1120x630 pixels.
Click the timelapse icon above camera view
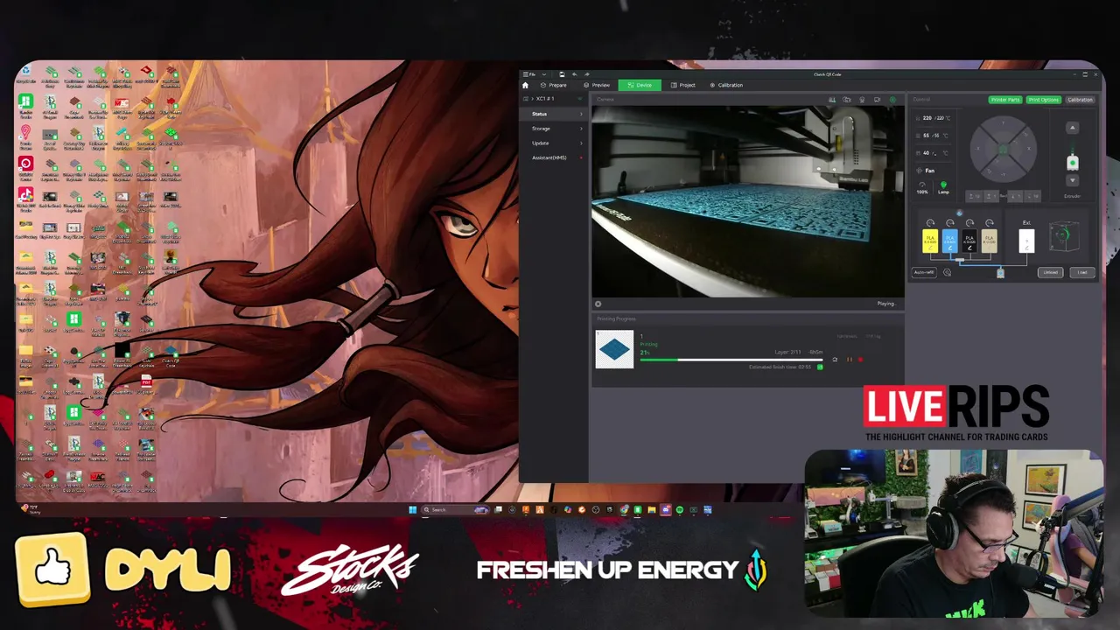click(832, 100)
